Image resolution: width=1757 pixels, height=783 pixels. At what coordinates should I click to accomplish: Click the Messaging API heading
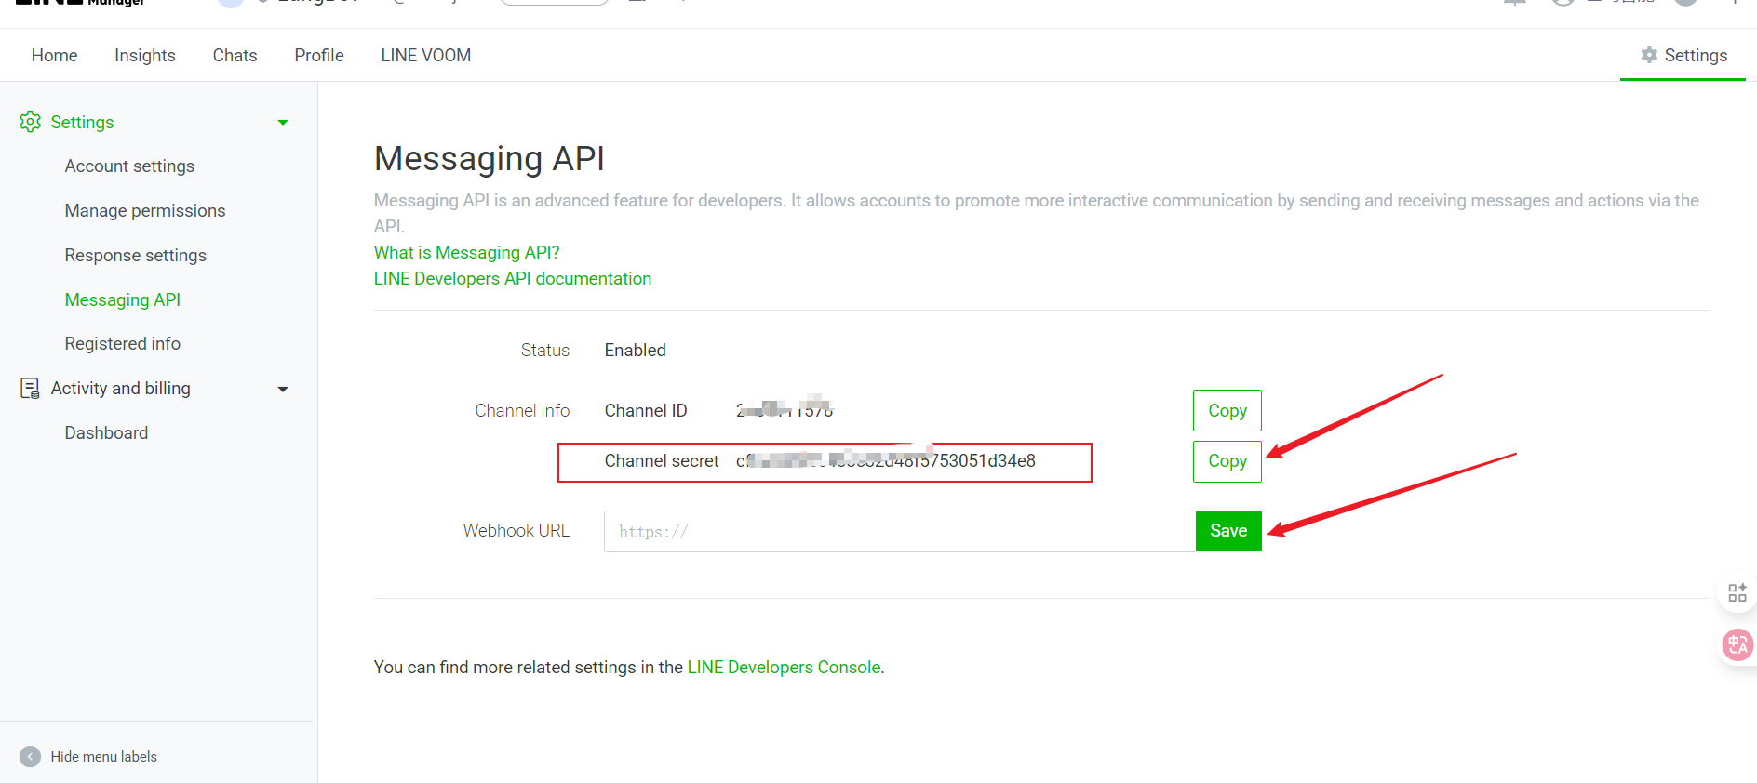click(490, 158)
